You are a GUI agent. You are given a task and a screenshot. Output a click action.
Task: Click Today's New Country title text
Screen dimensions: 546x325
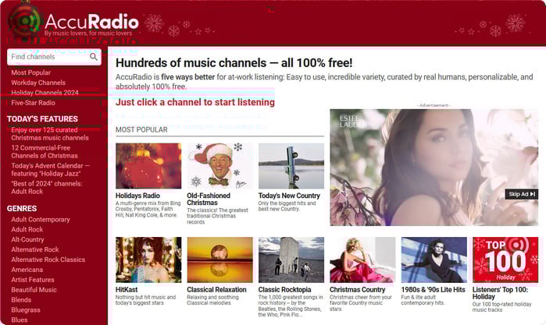pyautogui.click(x=289, y=196)
